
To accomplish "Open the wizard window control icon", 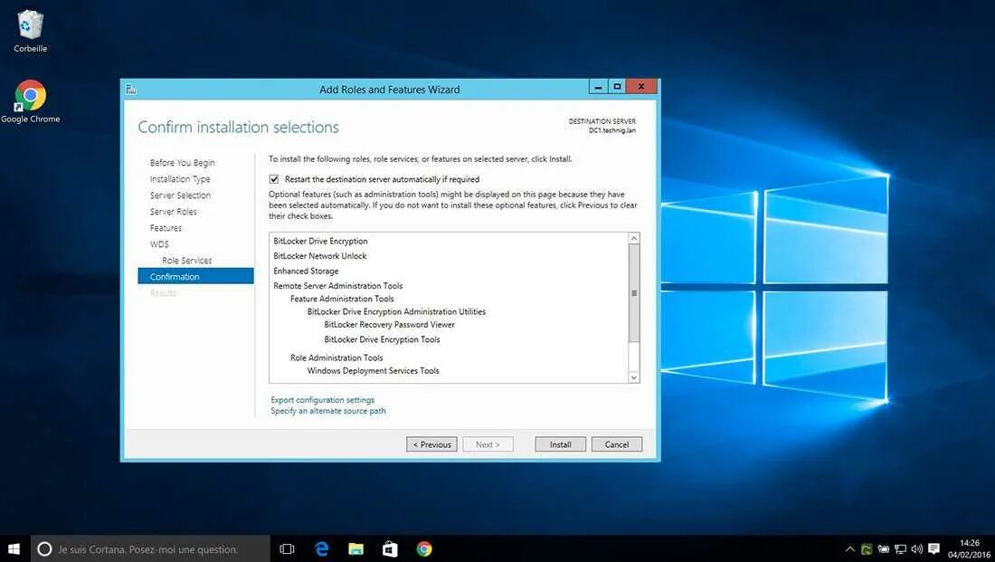I will (130, 90).
